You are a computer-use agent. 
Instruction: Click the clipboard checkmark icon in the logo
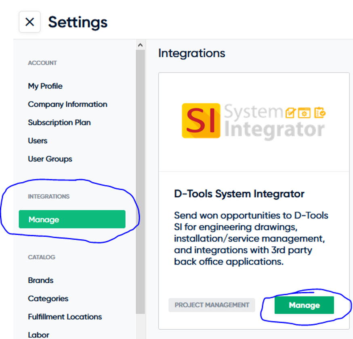tap(320, 112)
